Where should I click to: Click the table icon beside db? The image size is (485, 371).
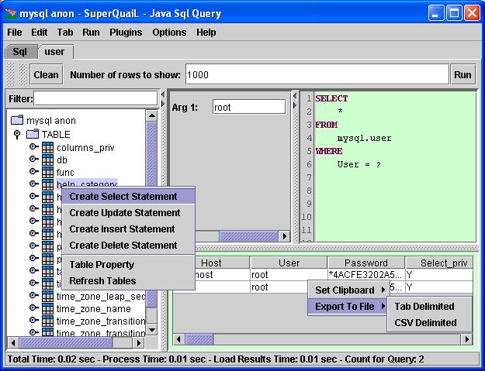pos(47,160)
